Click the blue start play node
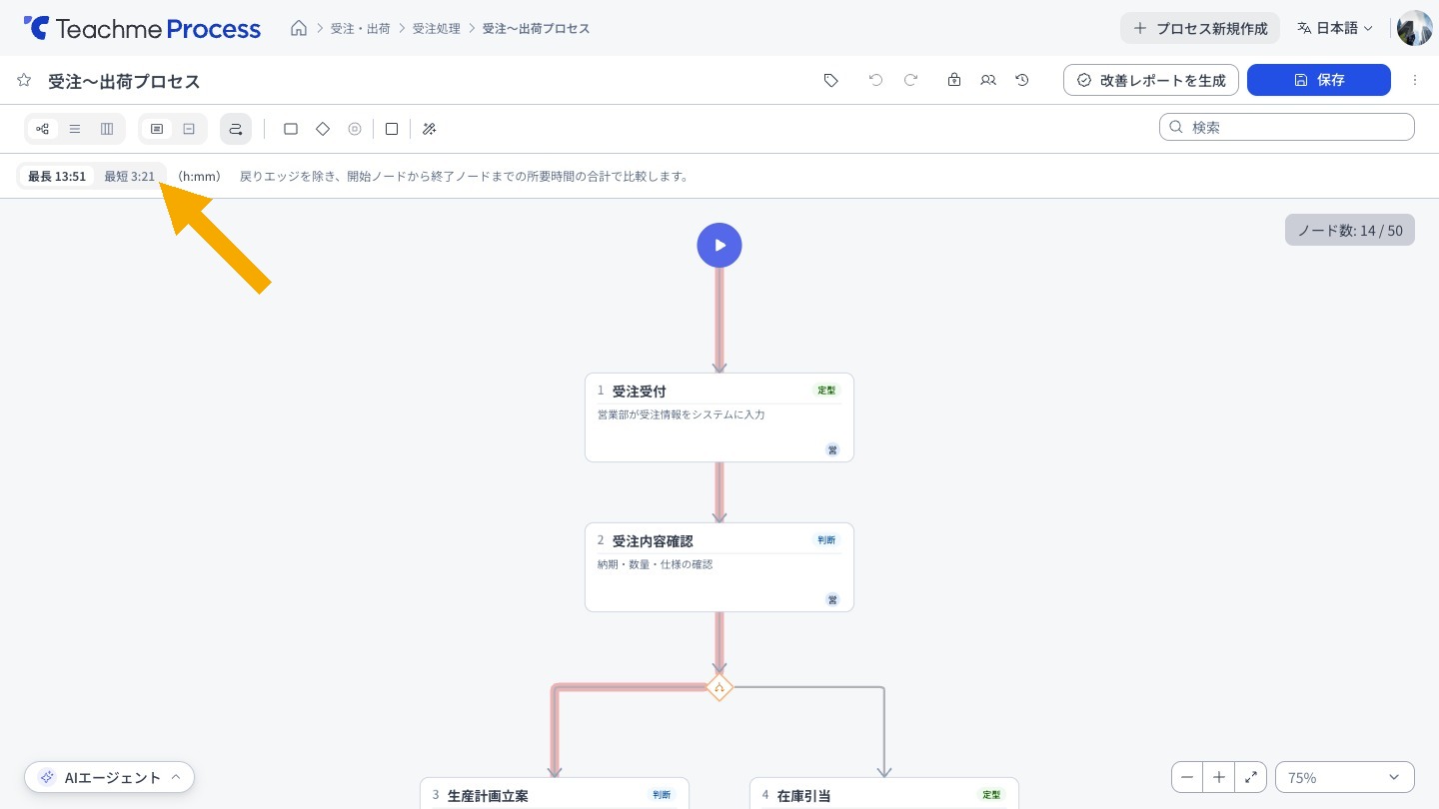Screen dimensions: 1439x809 pyautogui.click(x=719, y=245)
